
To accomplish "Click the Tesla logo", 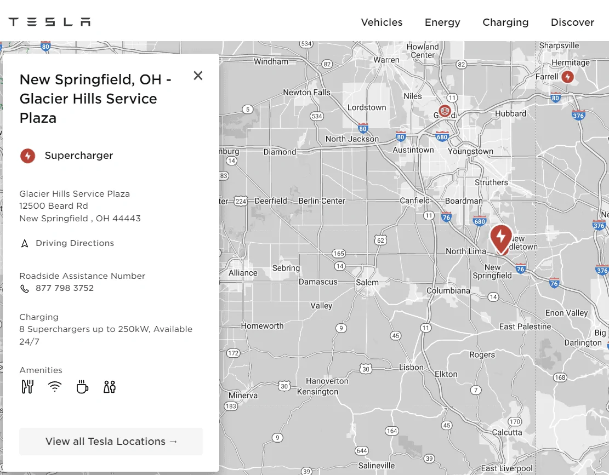I will pos(49,22).
